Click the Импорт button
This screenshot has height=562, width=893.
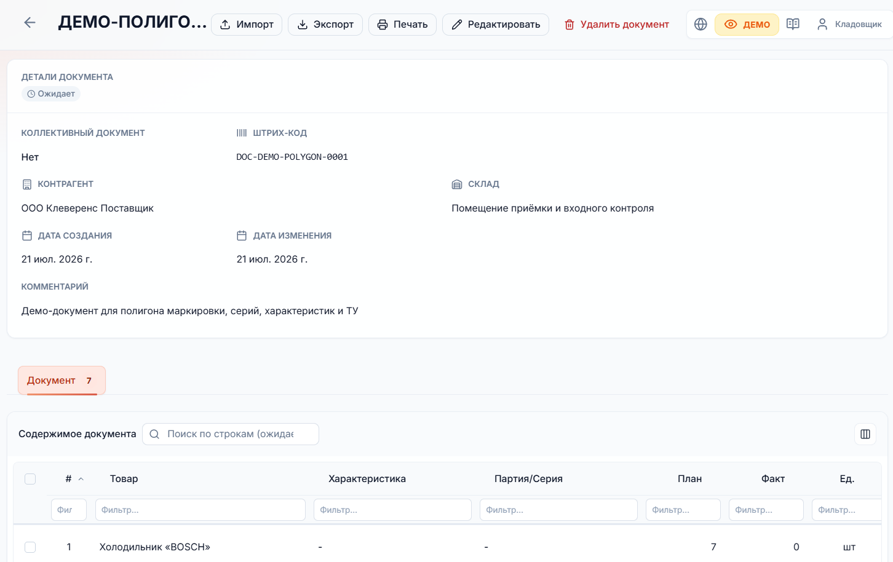247,25
